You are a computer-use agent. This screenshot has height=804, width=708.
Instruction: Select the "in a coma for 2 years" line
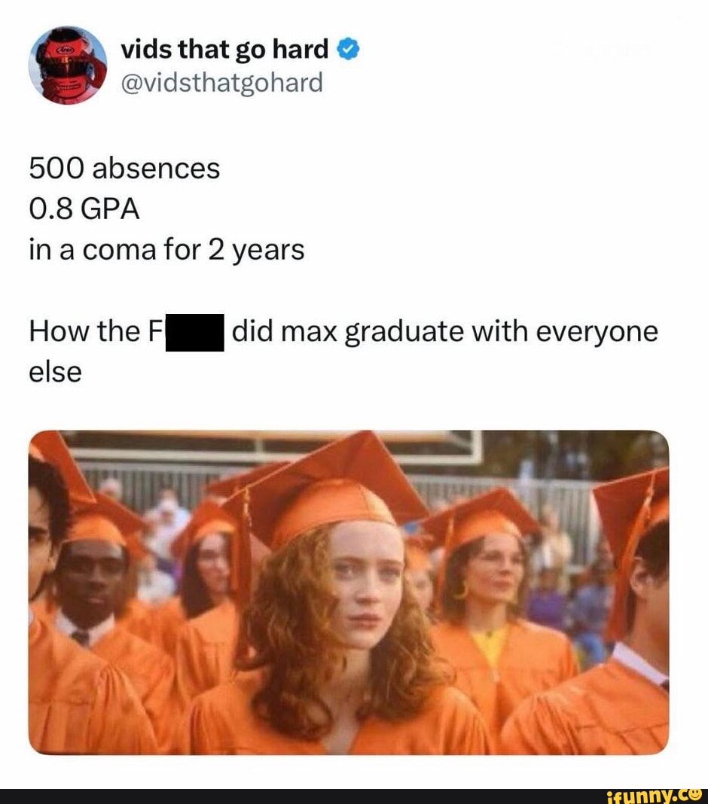[166, 250]
